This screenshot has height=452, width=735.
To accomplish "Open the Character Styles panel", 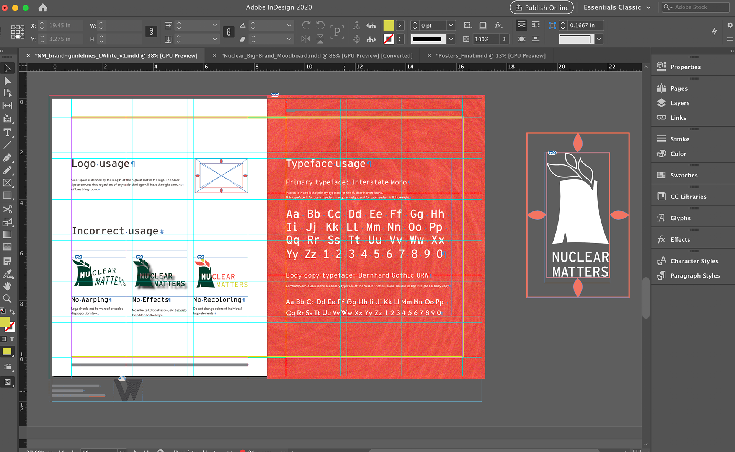I will [694, 261].
